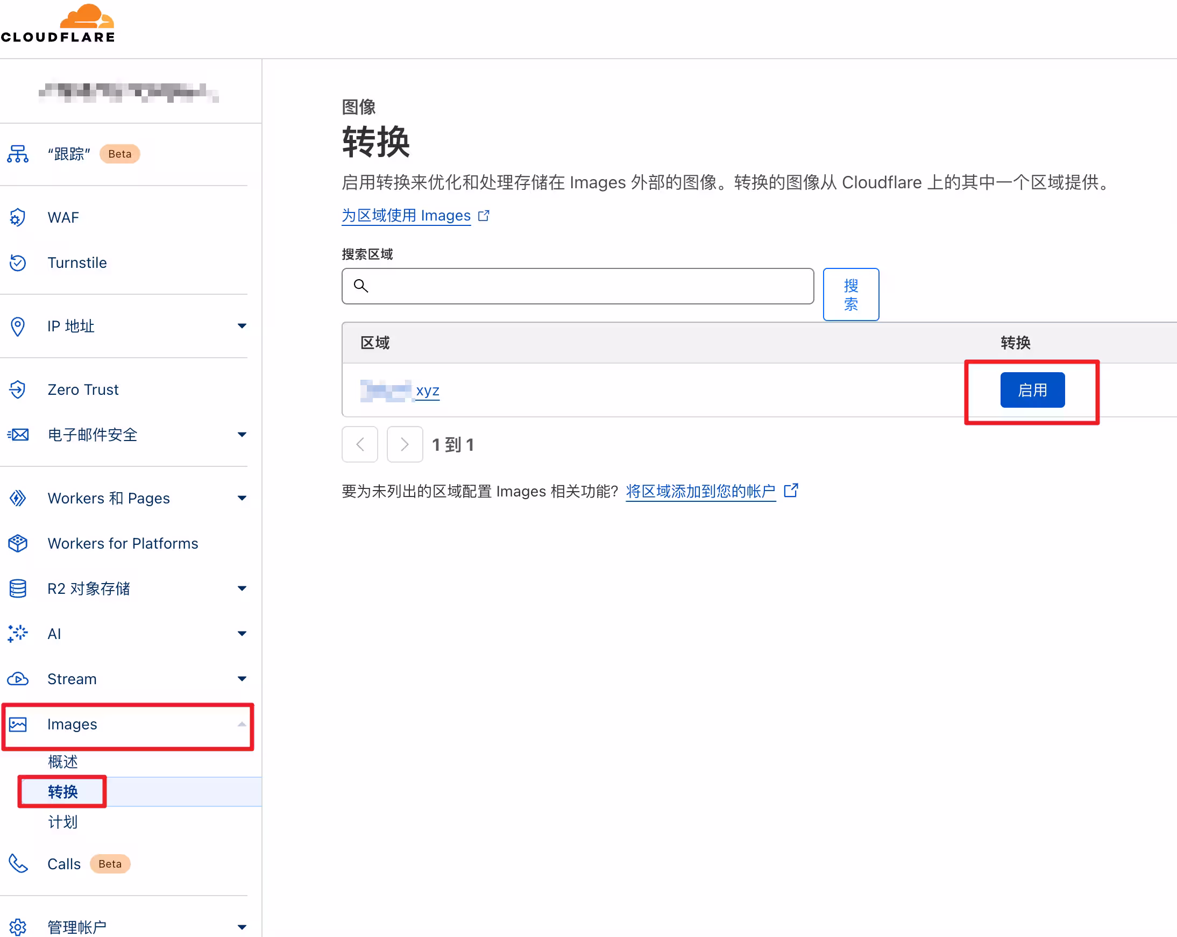
Task: Click the Cloudflare logo
Action: point(58,24)
